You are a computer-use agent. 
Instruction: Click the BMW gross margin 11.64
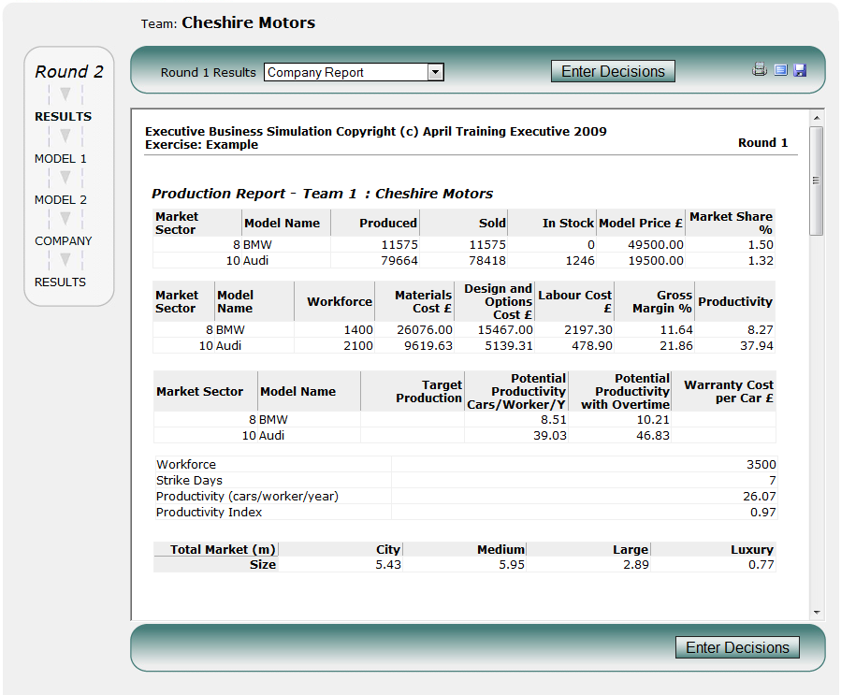click(x=676, y=330)
